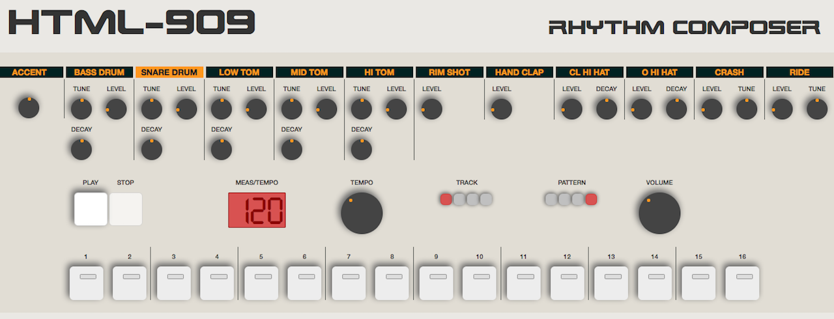Click the Hi Tom TUNE knob
The height and width of the screenshot is (319, 834).
pyautogui.click(x=362, y=109)
